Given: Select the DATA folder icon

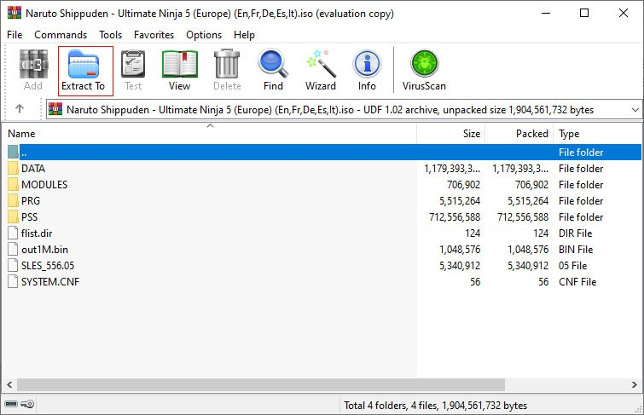Looking at the screenshot, I should coord(13,168).
